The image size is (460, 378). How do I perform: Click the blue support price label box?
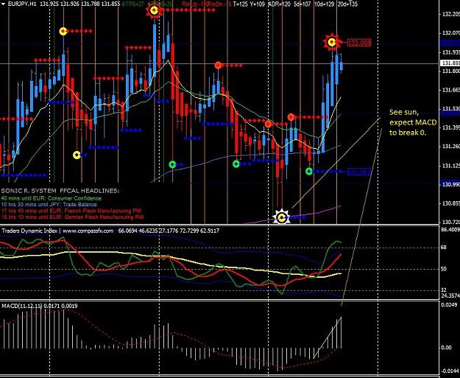coord(359,172)
